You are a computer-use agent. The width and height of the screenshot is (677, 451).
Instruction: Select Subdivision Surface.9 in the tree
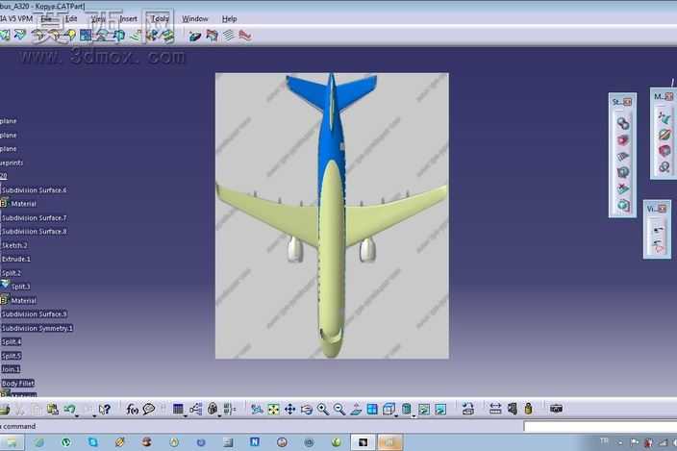(x=34, y=314)
